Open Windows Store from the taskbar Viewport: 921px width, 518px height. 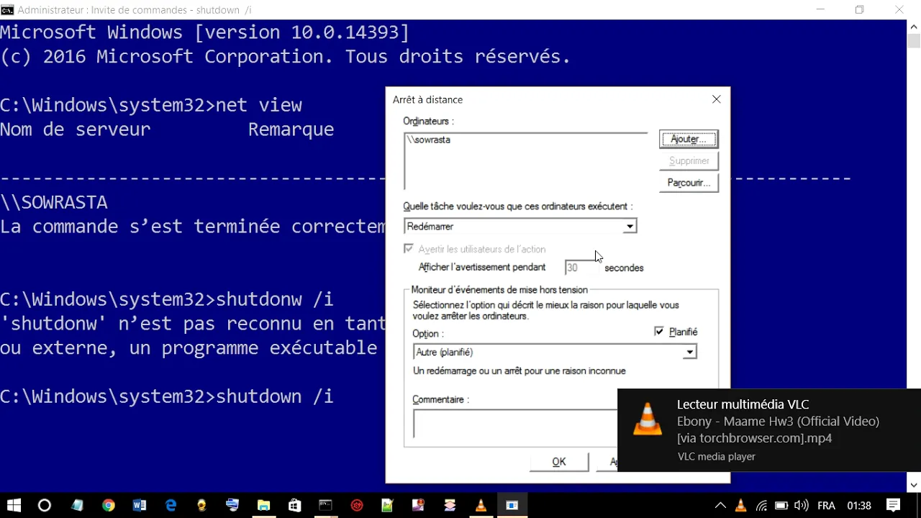click(294, 506)
